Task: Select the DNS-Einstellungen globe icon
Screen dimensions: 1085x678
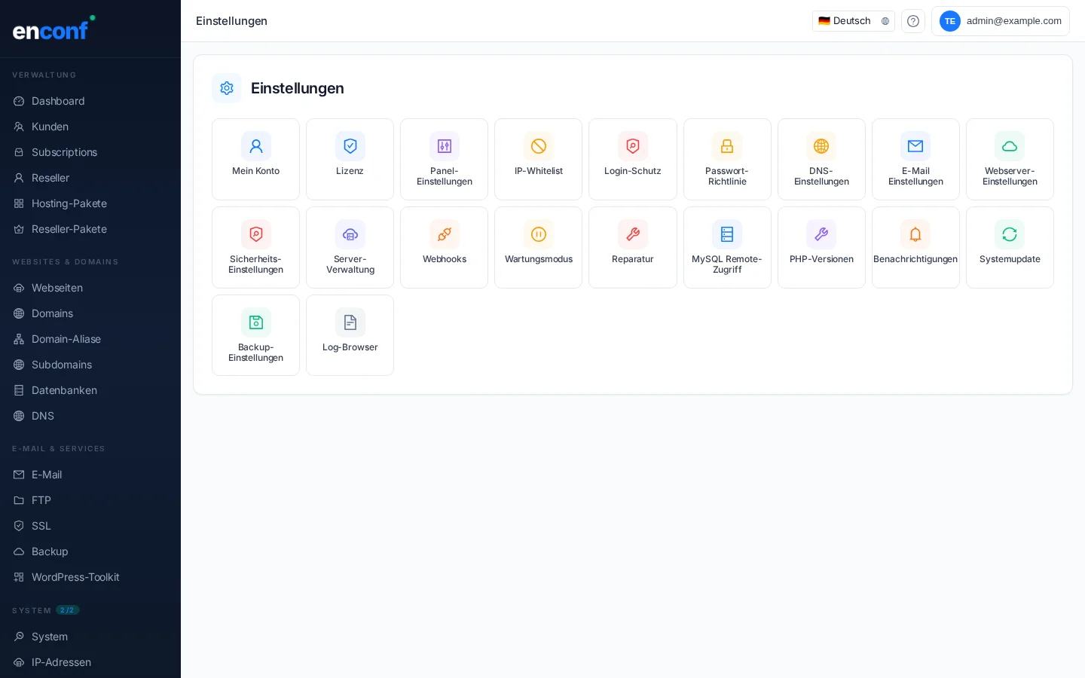Action: click(x=821, y=146)
